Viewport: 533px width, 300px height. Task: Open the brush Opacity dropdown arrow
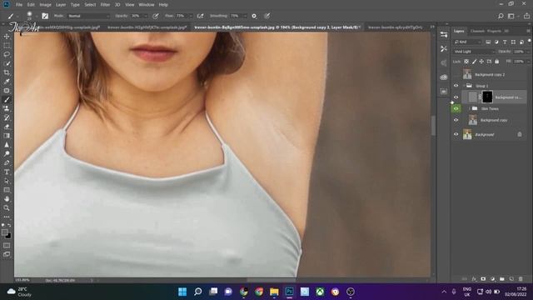click(146, 16)
